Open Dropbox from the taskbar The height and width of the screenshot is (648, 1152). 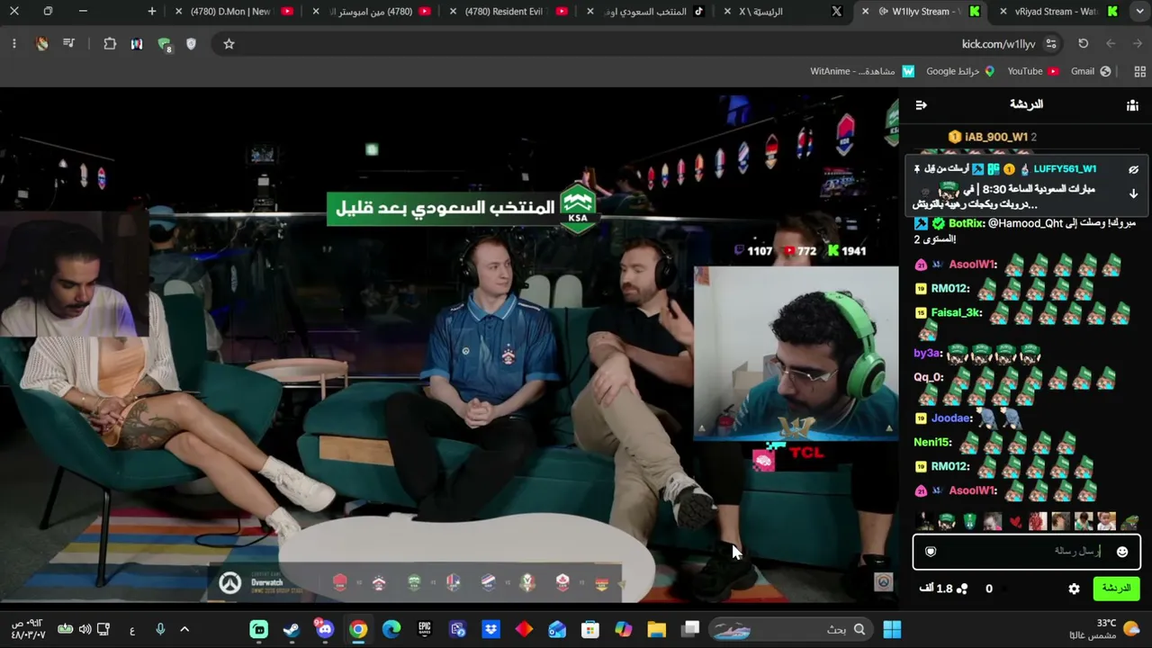click(490, 629)
